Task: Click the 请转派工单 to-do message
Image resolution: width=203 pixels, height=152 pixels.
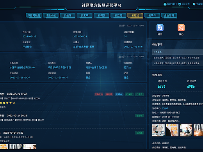Action: tap(176, 58)
